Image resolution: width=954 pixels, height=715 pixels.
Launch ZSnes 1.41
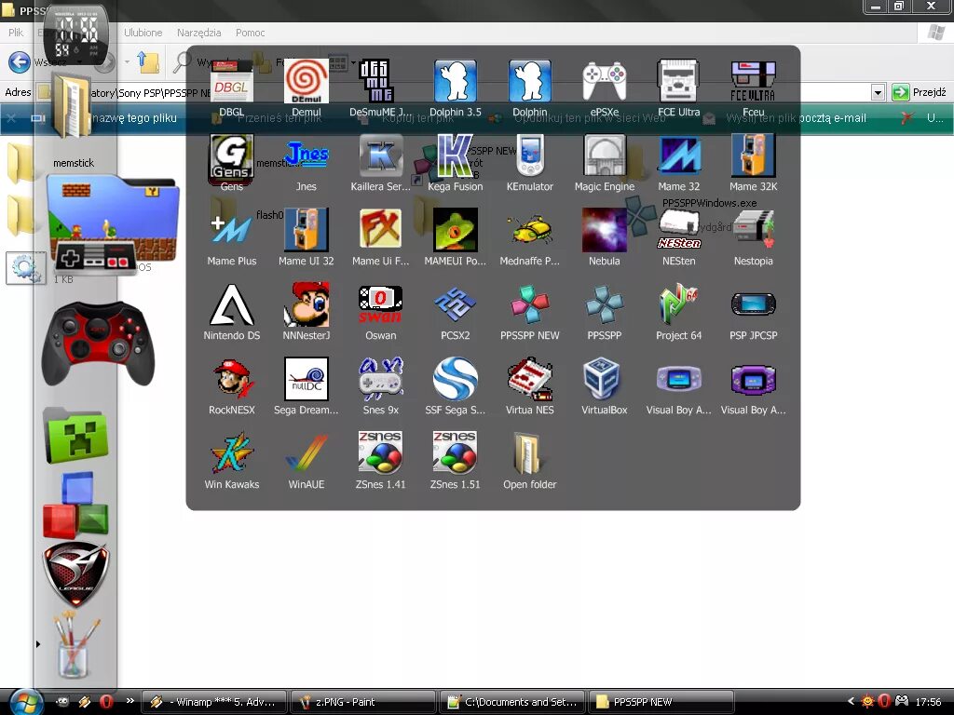pos(381,454)
